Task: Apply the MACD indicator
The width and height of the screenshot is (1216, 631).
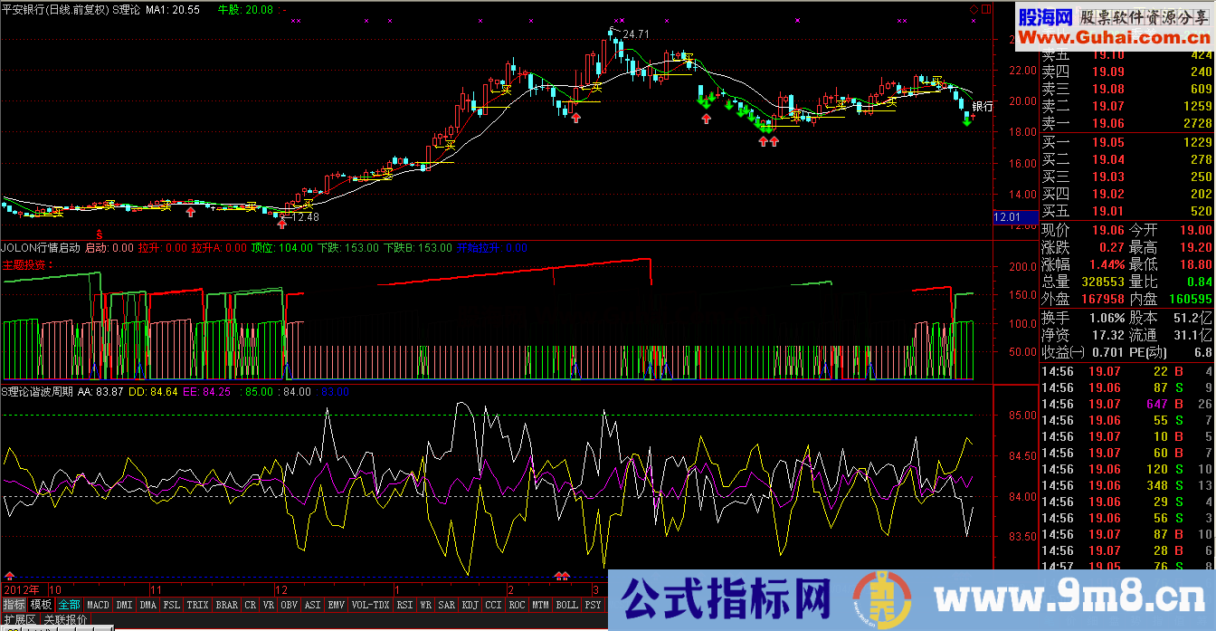Action: 98,605
